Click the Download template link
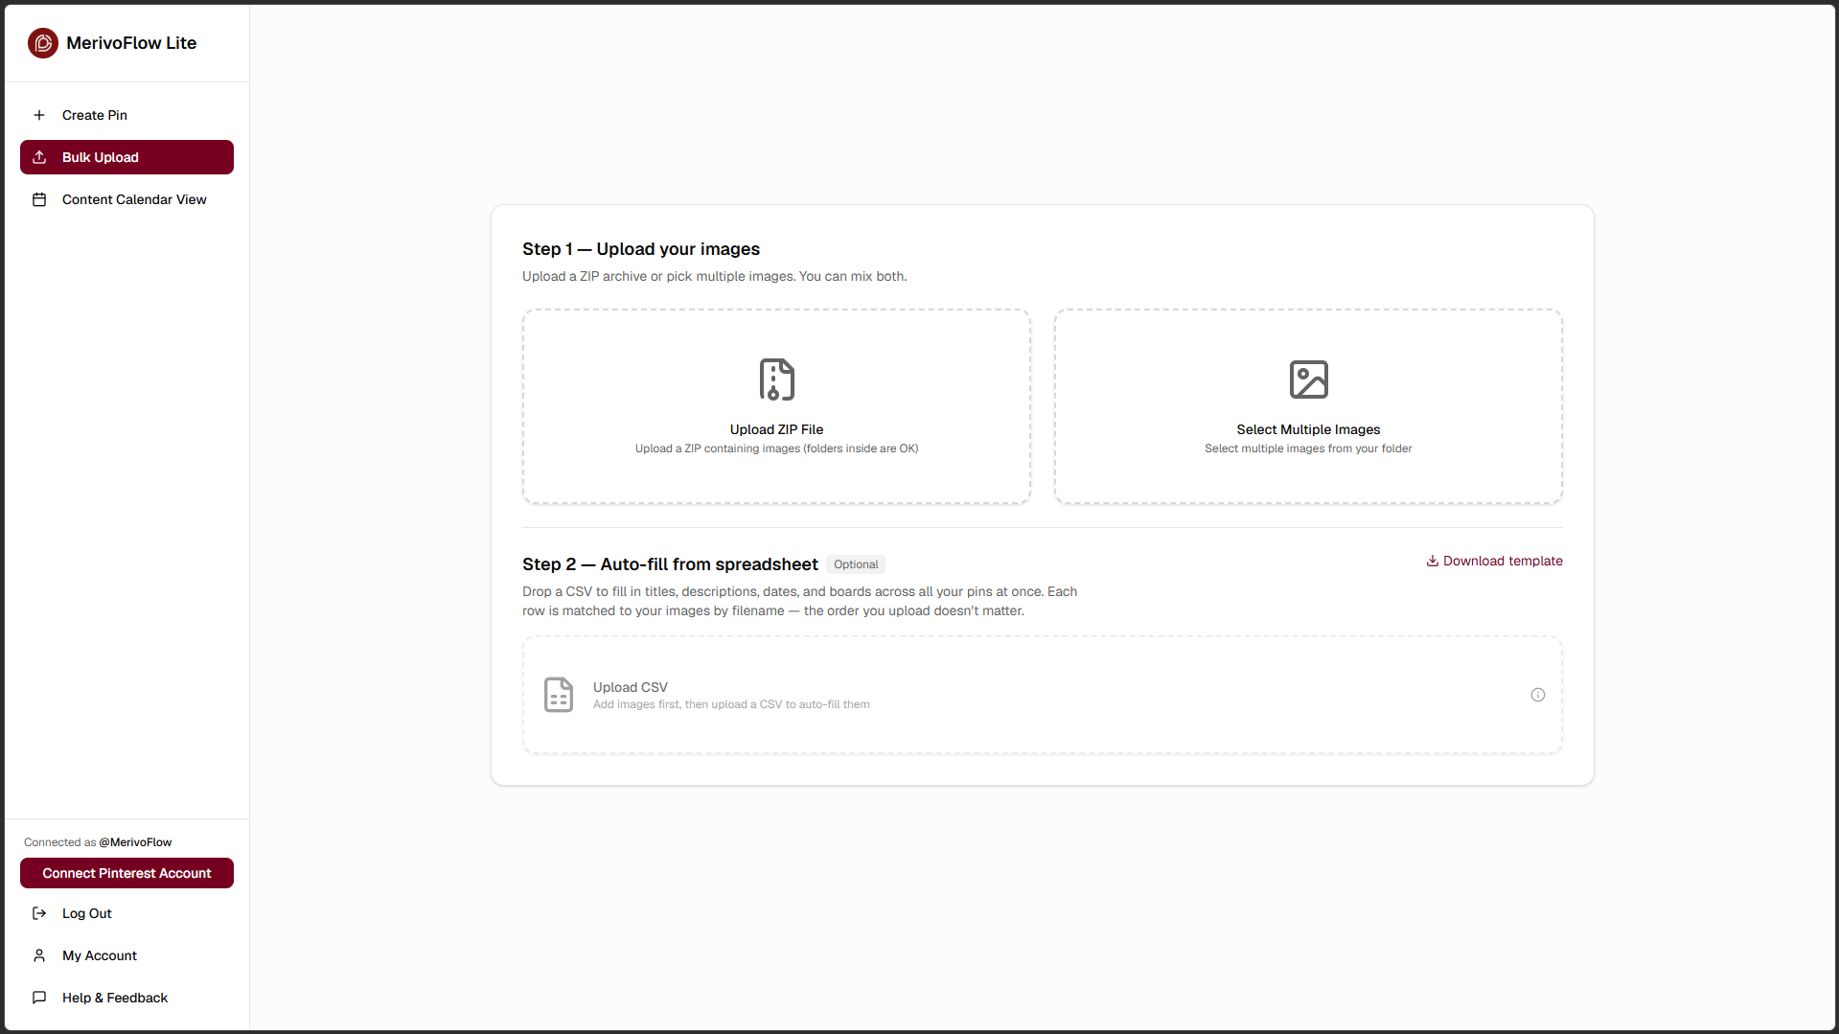The height and width of the screenshot is (1034, 1839). (1494, 561)
